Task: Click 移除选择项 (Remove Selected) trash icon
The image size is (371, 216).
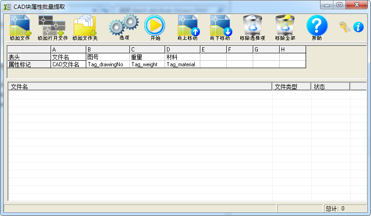Action: (253, 26)
